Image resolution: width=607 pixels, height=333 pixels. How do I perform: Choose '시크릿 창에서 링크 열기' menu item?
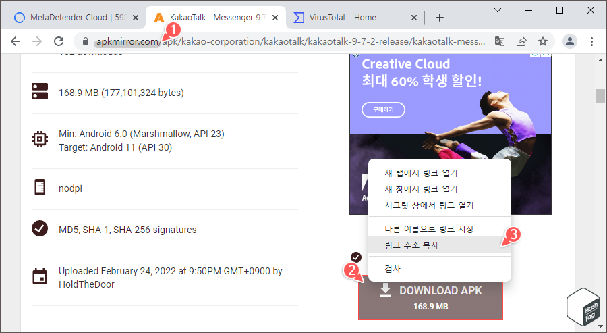coord(440,205)
